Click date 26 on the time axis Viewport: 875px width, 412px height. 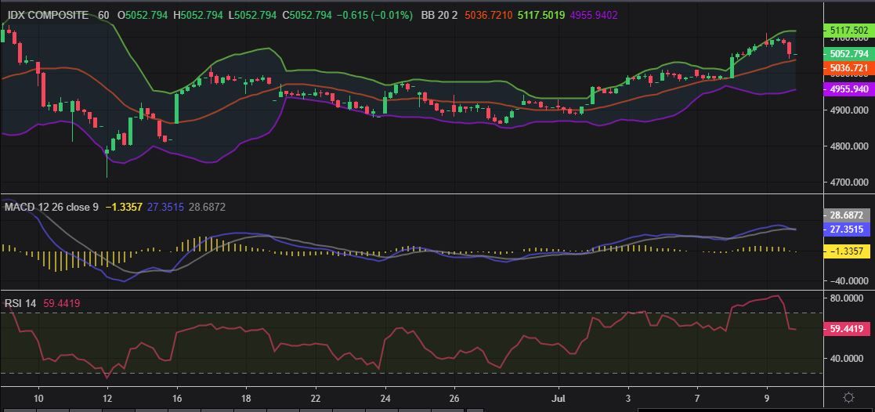pyautogui.click(x=454, y=397)
